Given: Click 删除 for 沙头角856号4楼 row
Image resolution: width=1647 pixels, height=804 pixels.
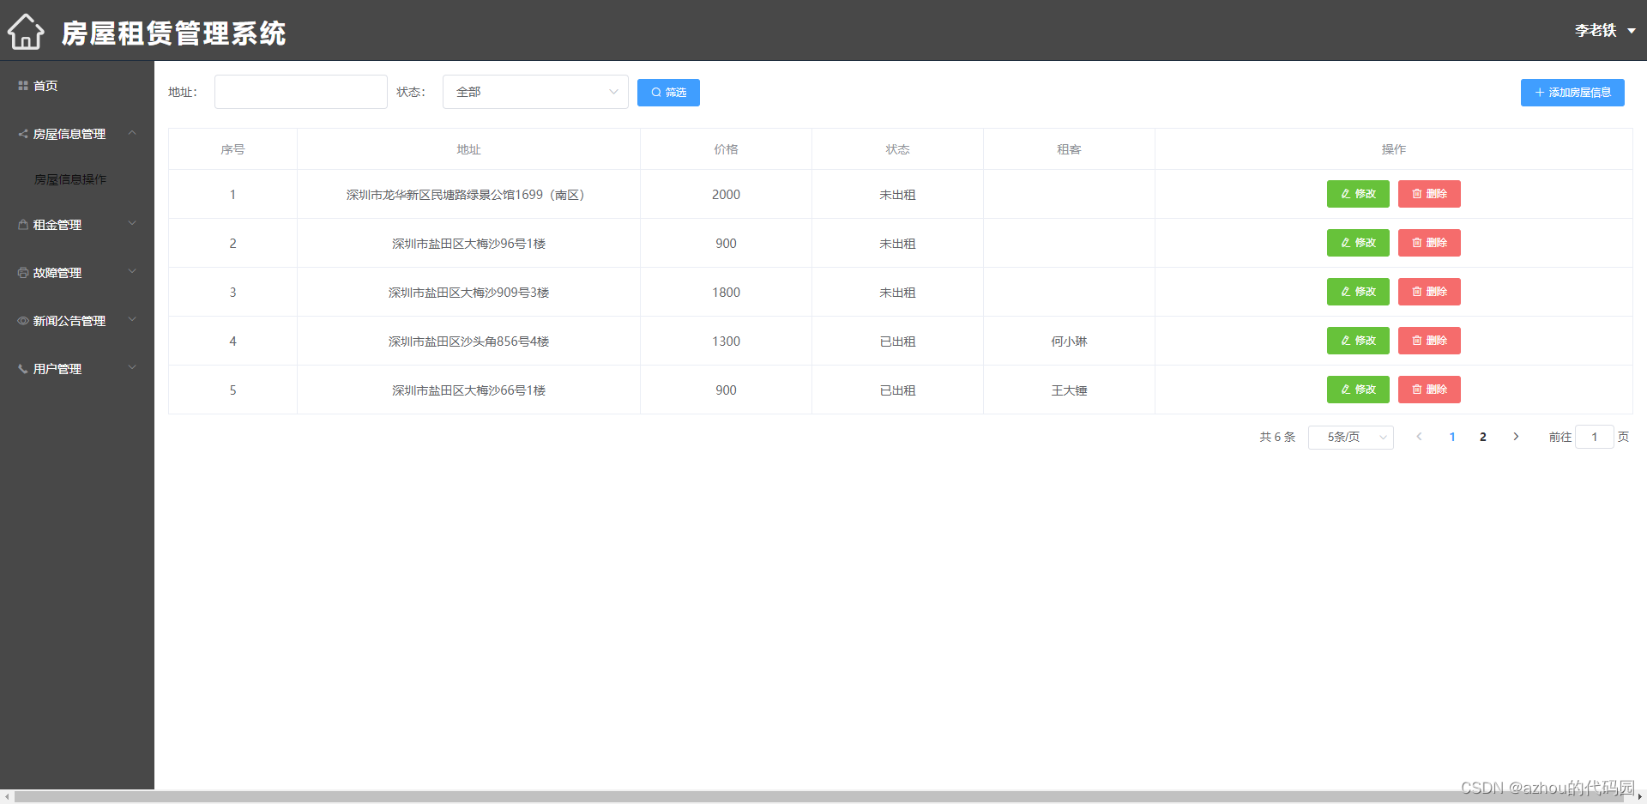Looking at the screenshot, I should point(1429,341).
